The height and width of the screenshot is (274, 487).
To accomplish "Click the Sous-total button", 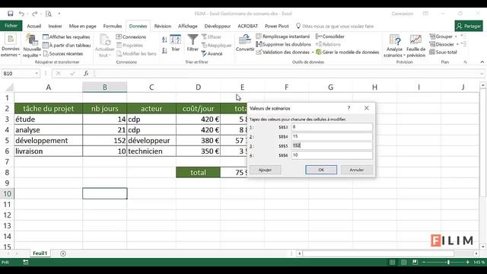I will pyautogui.click(x=443, y=53).
